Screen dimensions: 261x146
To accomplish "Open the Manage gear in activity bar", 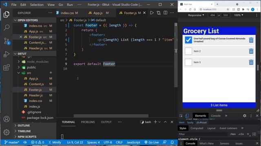I will click(7, 132).
